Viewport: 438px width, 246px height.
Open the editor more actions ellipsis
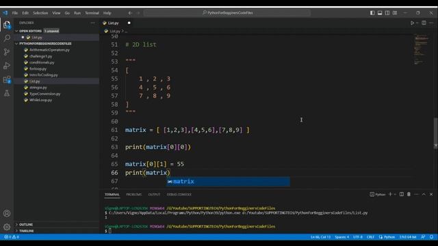point(431,23)
